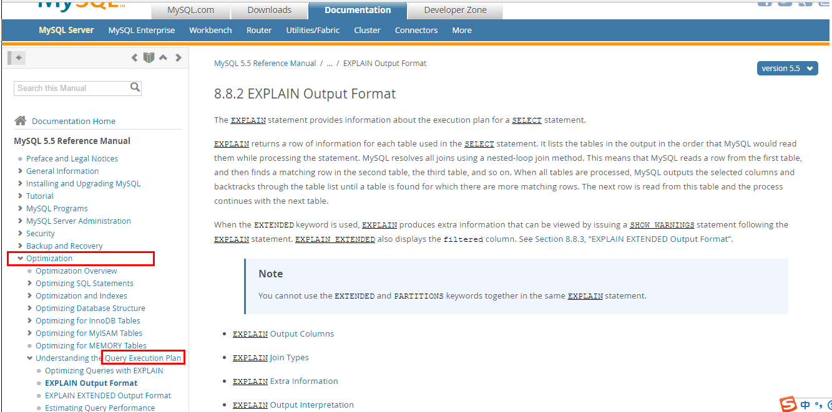Viewport: 832px width, 412px height.
Task: Go to the previous manual page chevron
Action: [x=134, y=58]
